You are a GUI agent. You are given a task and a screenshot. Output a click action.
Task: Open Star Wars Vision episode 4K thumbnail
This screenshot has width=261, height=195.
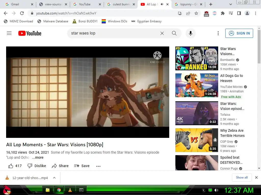coord(197,113)
